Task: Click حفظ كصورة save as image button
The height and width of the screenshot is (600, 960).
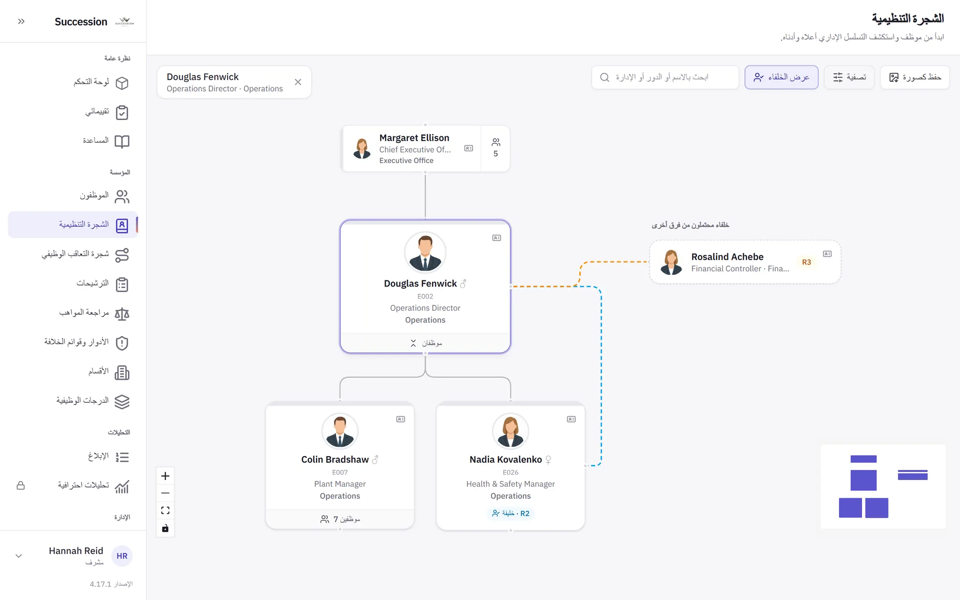Action: pos(915,77)
